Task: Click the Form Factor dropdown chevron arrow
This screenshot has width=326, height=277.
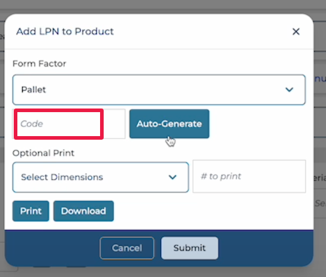Action: point(289,89)
